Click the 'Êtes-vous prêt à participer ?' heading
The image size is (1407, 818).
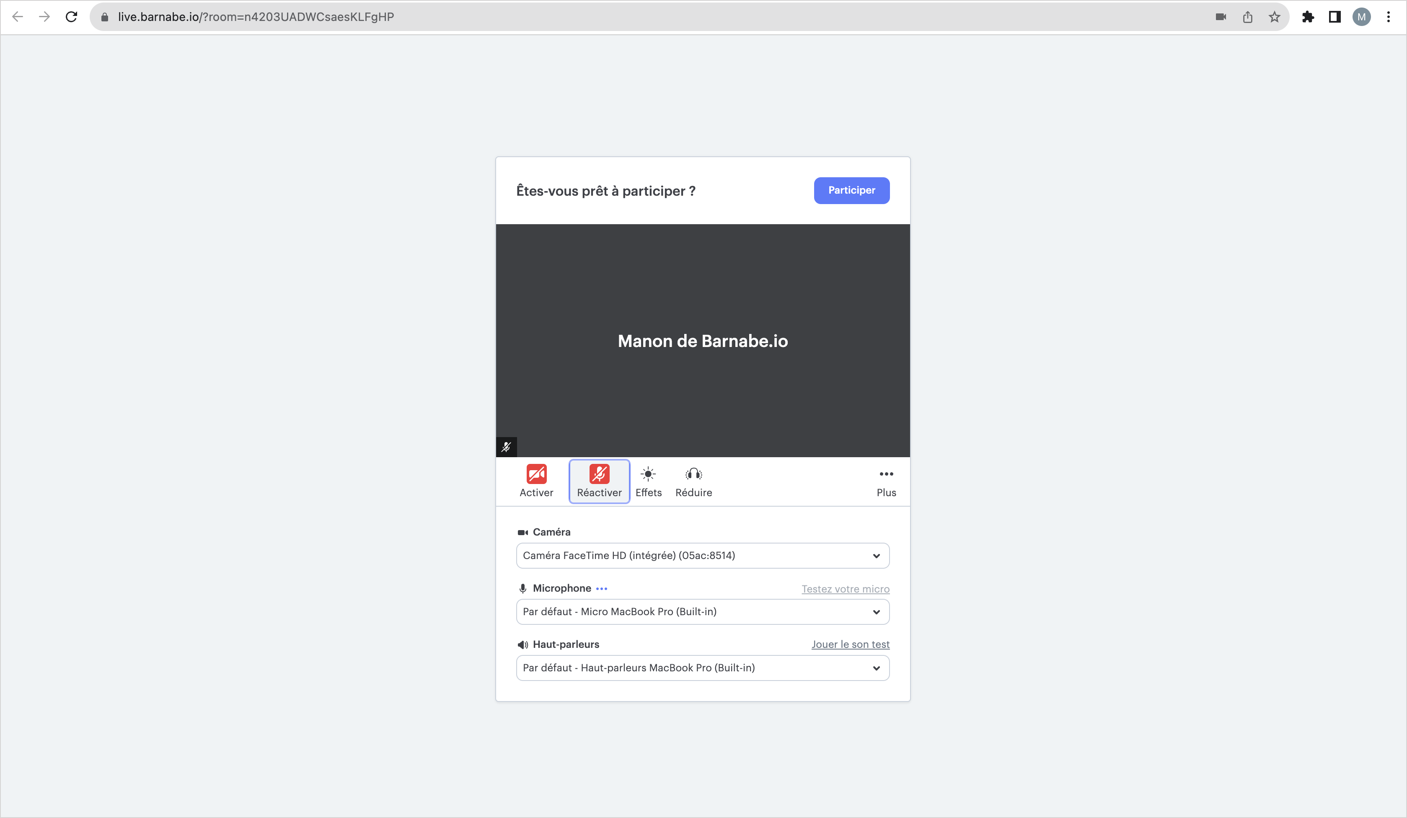(x=606, y=191)
